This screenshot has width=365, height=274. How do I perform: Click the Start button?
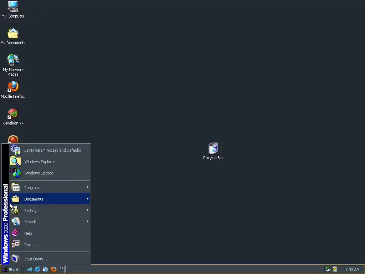(x=10, y=270)
